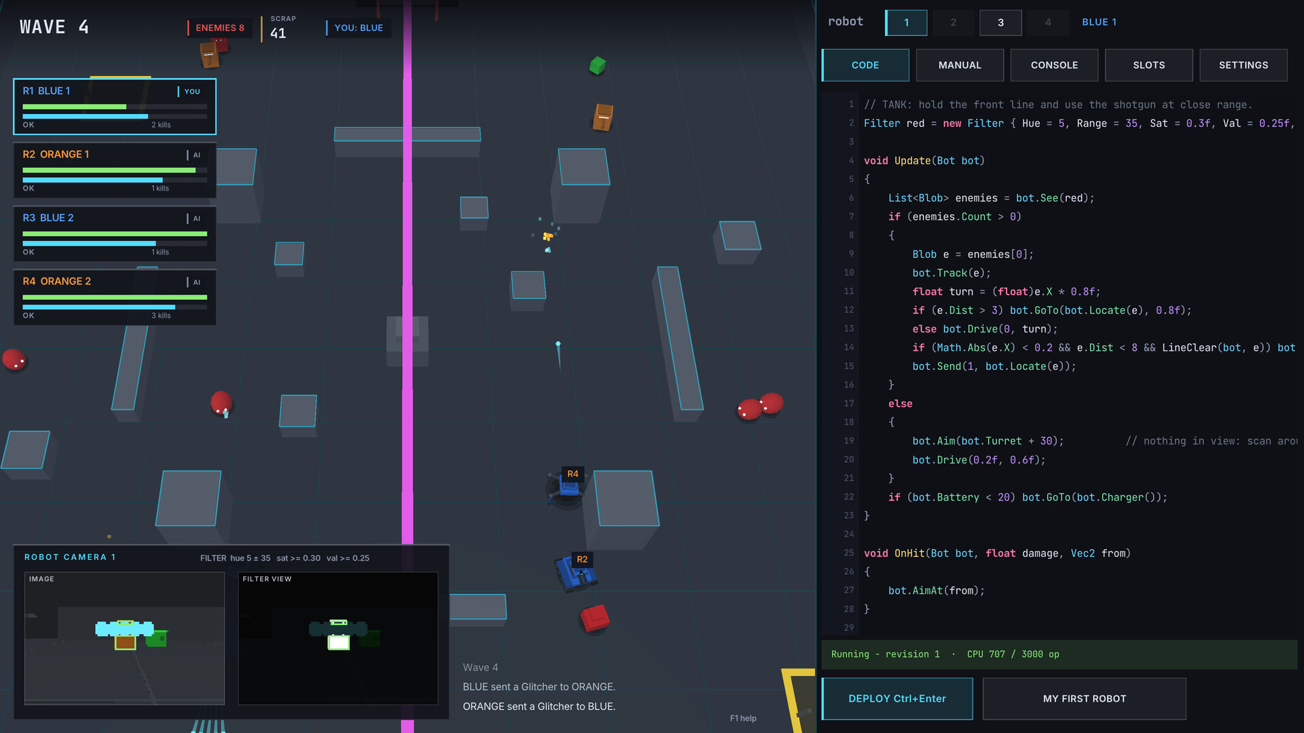Viewport: 1304px width, 733px height.
Task: Open the MANUAL tab
Action: coord(960,65)
